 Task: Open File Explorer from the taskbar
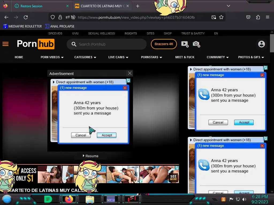click(x=90, y=199)
